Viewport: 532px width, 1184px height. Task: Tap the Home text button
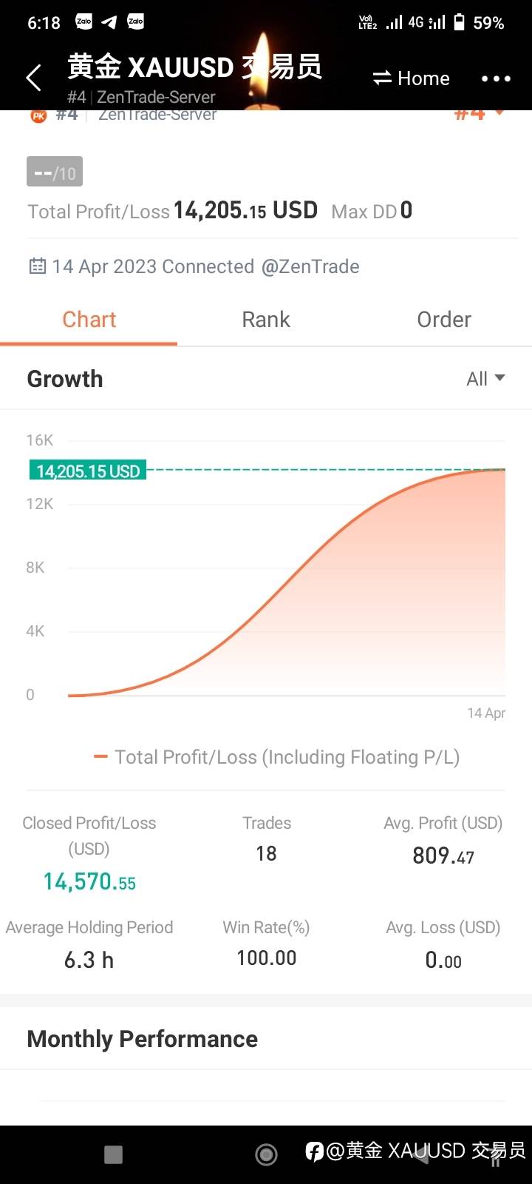(423, 78)
